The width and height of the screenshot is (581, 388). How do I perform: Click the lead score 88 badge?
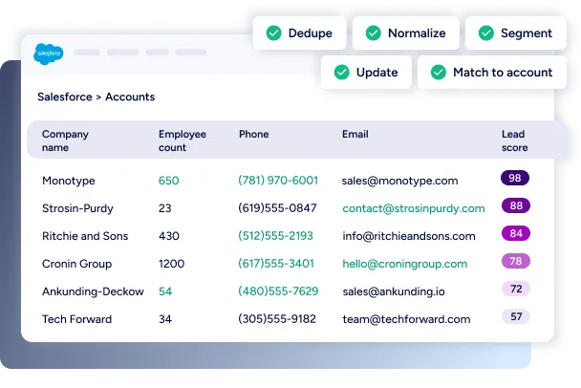(516, 205)
